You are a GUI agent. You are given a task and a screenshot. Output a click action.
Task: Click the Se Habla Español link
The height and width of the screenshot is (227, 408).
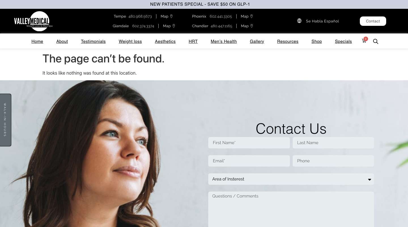tap(322, 21)
